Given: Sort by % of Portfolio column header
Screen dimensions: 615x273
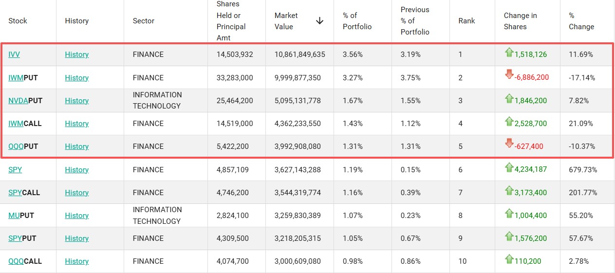Looking at the screenshot, I should (x=357, y=21).
